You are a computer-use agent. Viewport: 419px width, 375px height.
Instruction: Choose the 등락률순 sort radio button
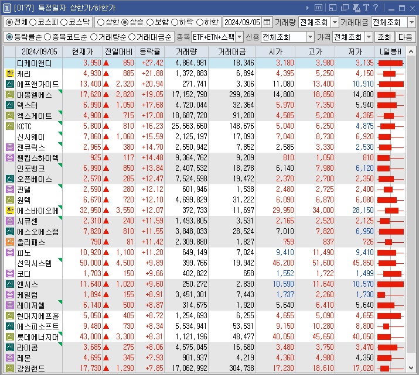pyautogui.click(x=9, y=37)
